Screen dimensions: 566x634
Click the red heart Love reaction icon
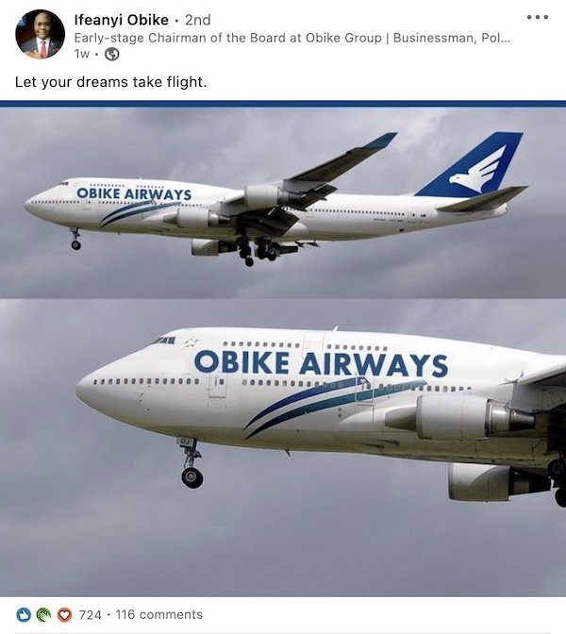click(x=64, y=615)
